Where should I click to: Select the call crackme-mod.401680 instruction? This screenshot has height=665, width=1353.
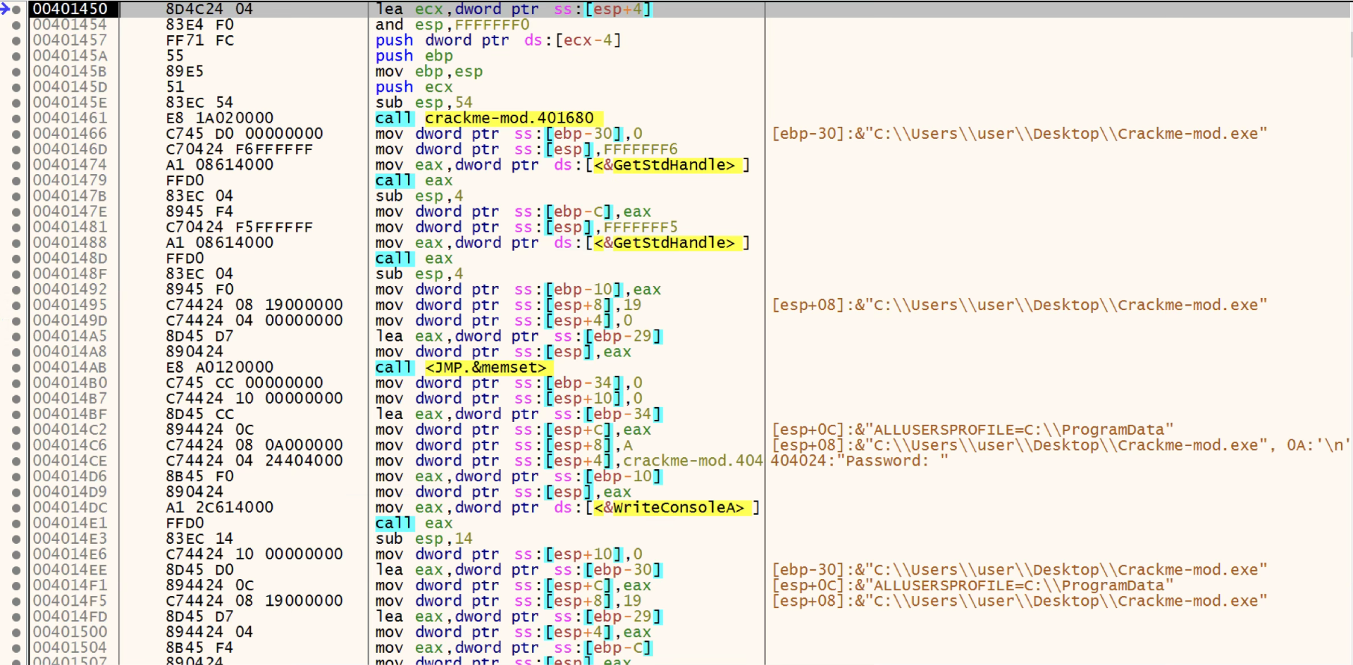[x=489, y=118]
